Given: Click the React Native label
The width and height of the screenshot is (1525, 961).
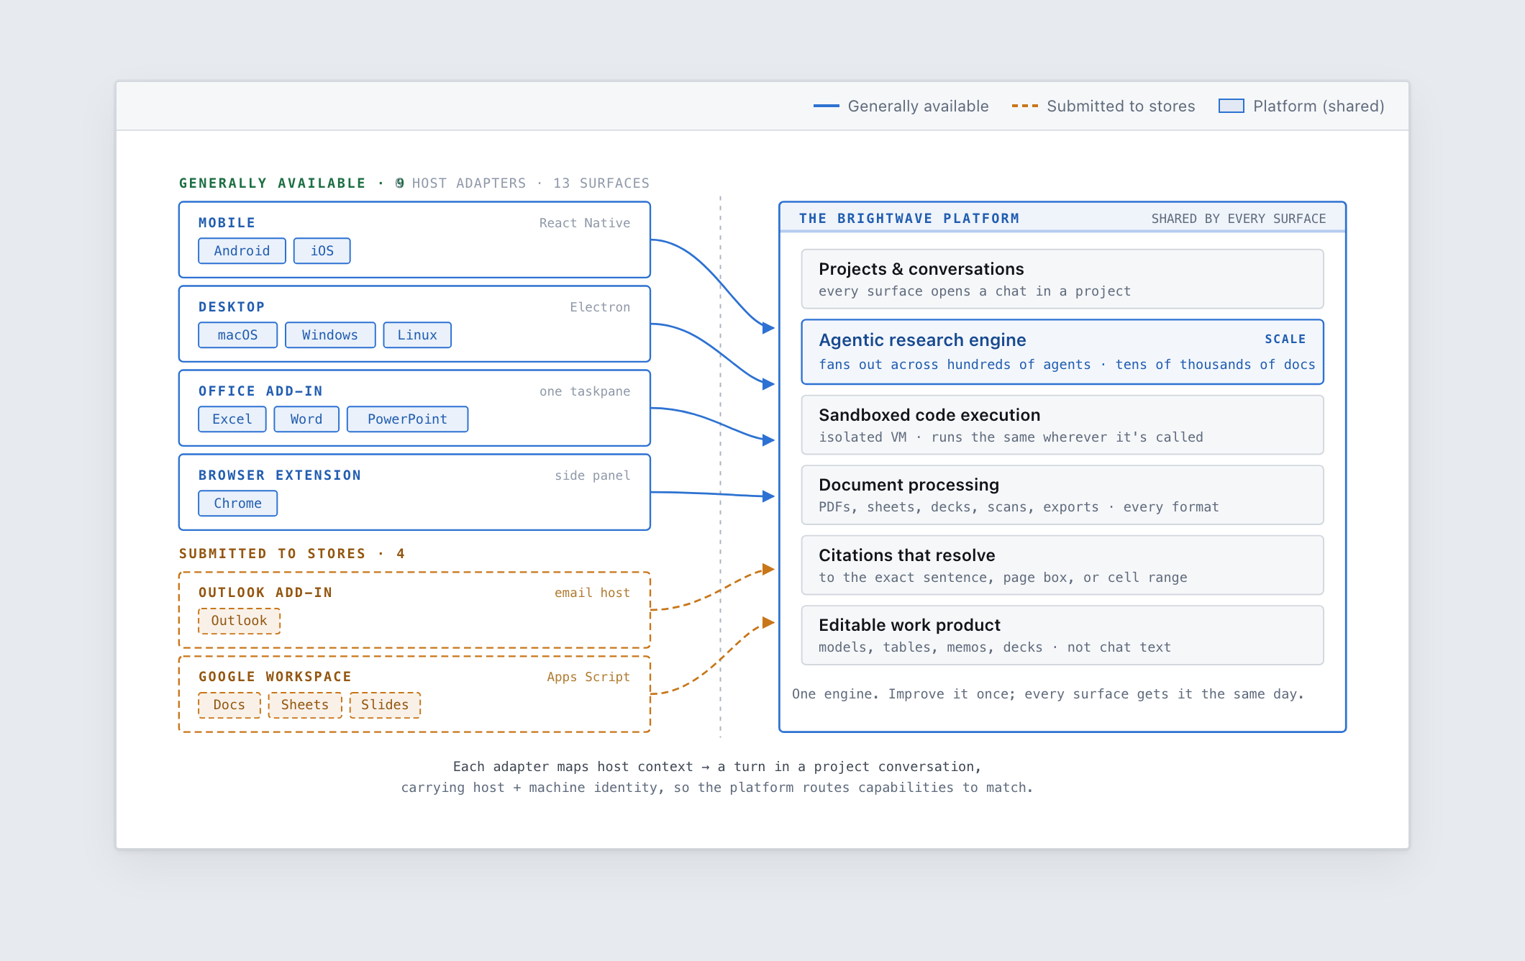Looking at the screenshot, I should [585, 223].
